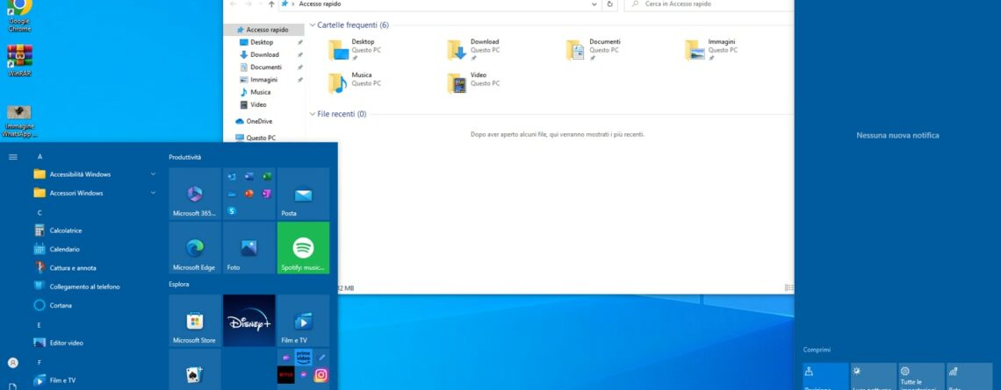
Task: Open the Spotify tile in Start menu
Action: (x=303, y=248)
